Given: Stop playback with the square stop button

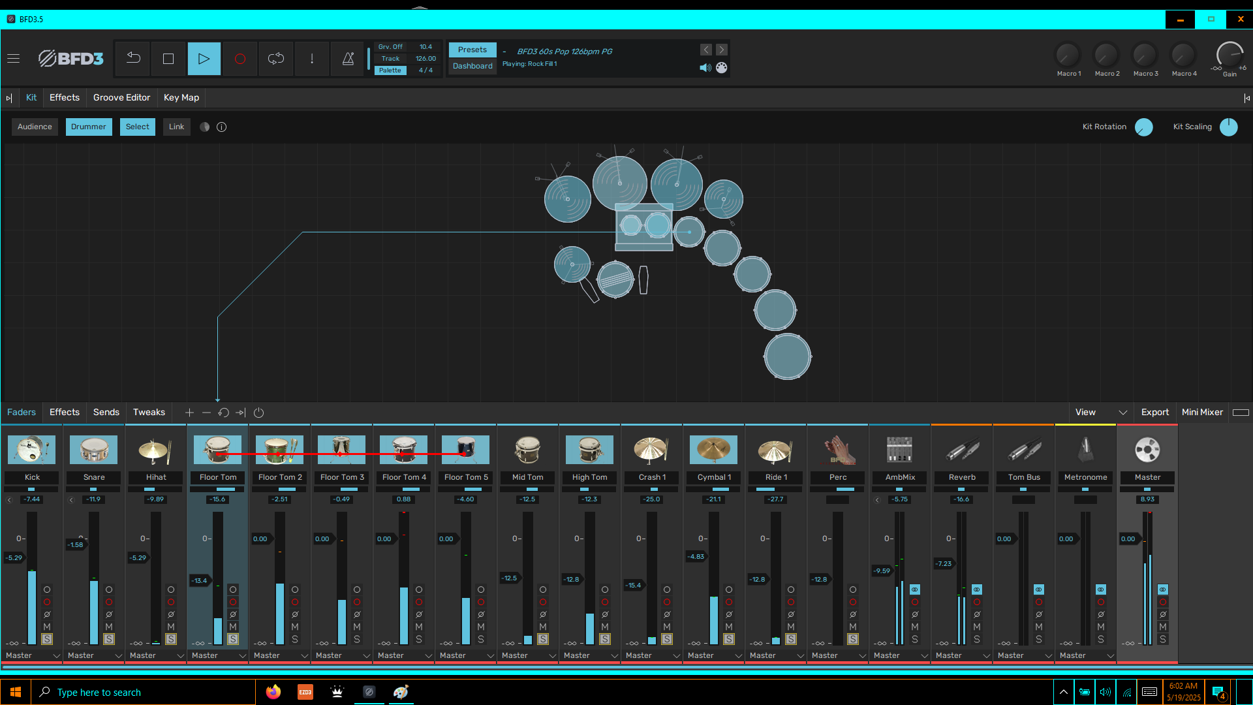Looking at the screenshot, I should tap(168, 59).
